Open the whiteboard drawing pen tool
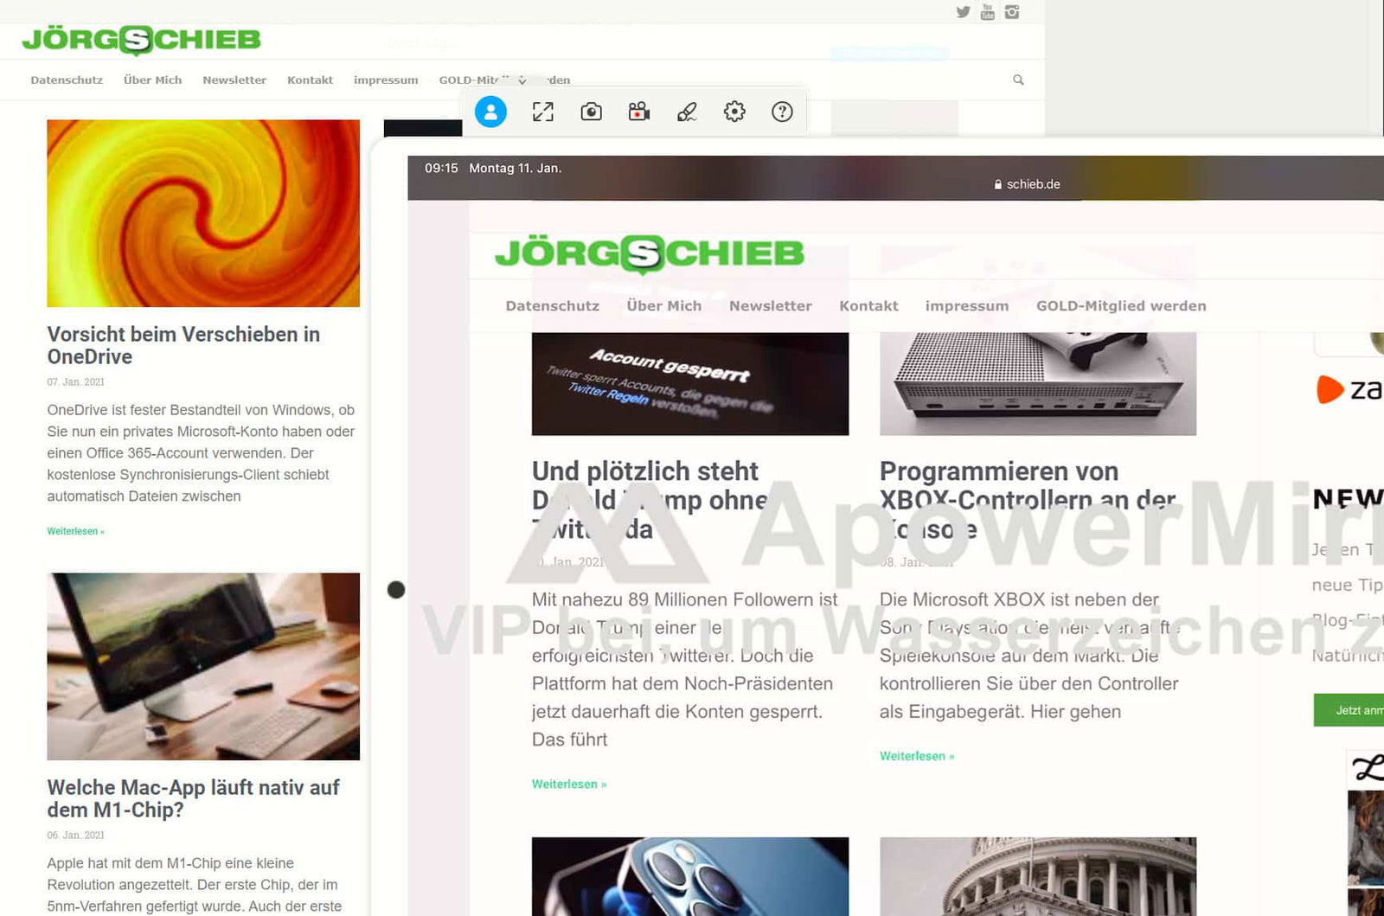Image resolution: width=1384 pixels, height=916 pixels. (687, 112)
